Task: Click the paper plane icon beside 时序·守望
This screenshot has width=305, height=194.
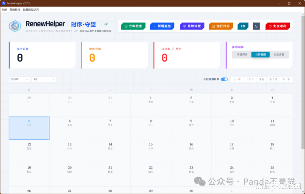Action: tap(106, 24)
